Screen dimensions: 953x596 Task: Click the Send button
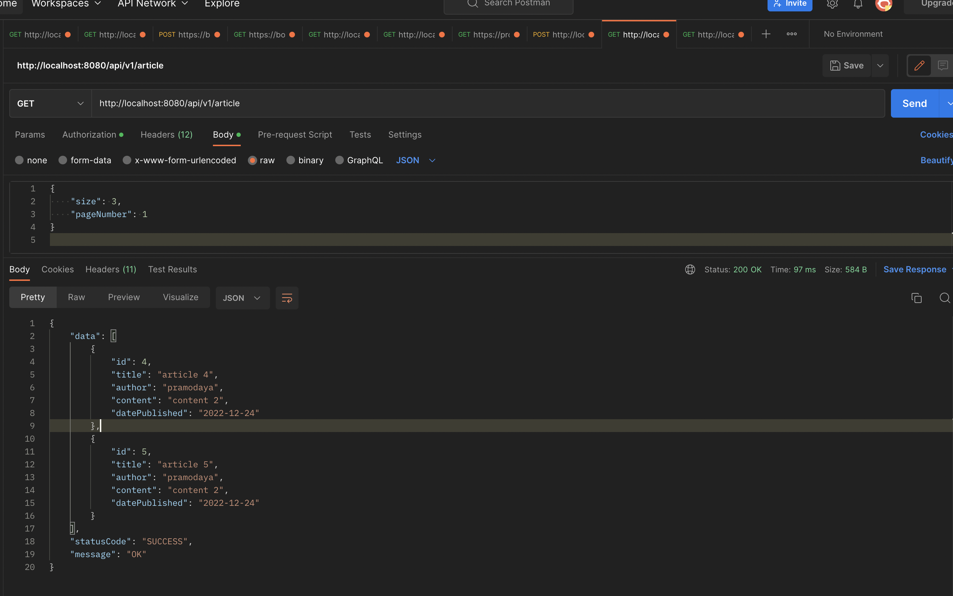point(914,103)
